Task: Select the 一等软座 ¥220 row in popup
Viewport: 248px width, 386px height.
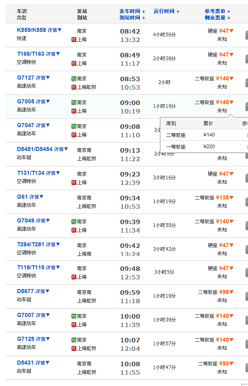Action: click(202, 147)
